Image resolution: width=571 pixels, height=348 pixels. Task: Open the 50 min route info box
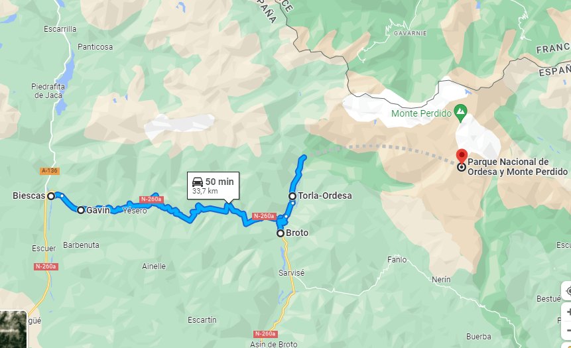coord(214,186)
